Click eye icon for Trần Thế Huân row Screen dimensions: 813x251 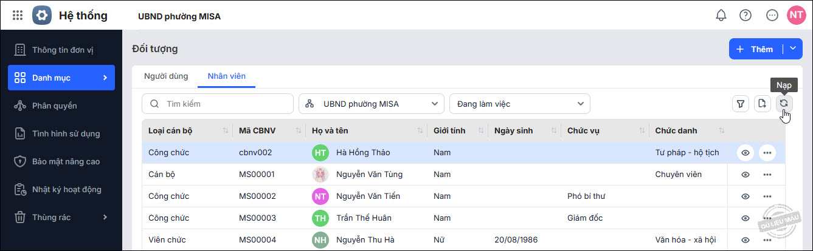click(746, 218)
